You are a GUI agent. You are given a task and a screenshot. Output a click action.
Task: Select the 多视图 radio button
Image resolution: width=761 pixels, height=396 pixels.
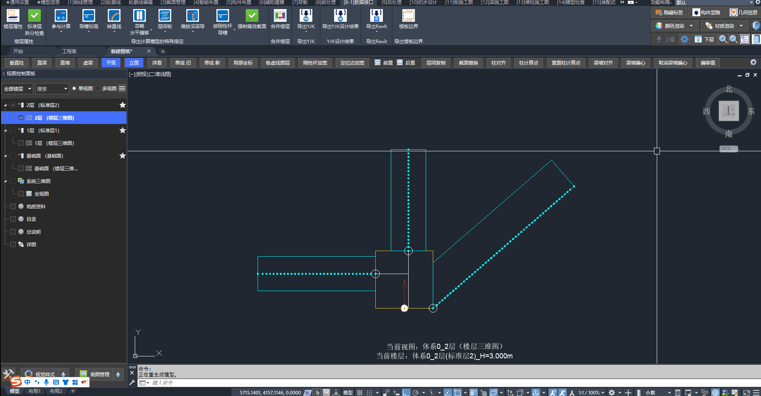click(98, 89)
